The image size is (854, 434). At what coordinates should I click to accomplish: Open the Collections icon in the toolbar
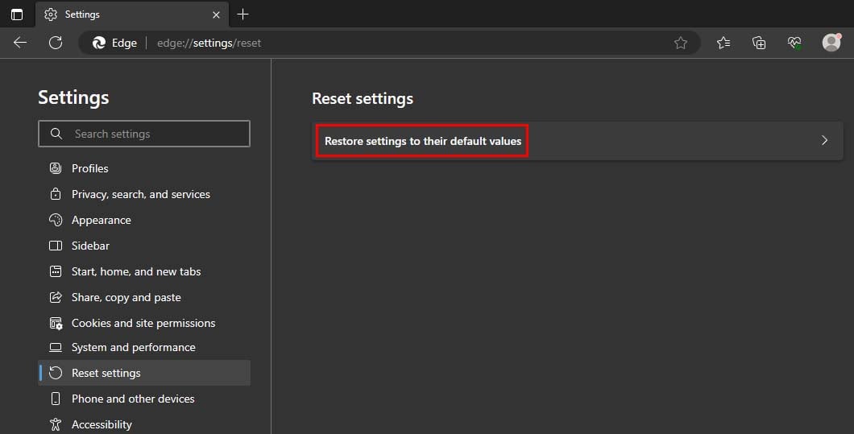[759, 43]
